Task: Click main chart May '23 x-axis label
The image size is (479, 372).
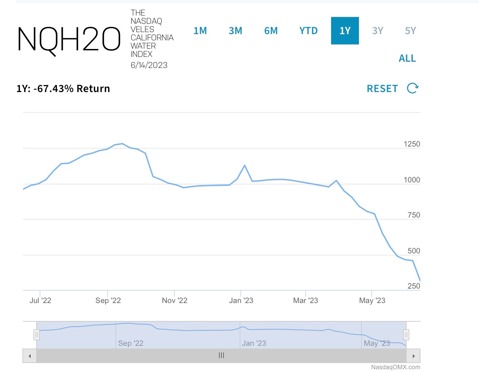Action: tap(372, 301)
